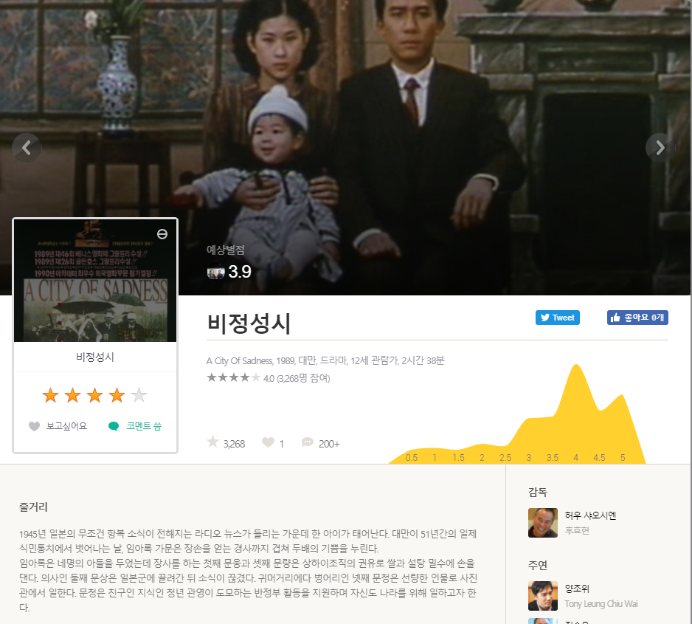Advance to the next still image
The image size is (692, 624).
pyautogui.click(x=660, y=148)
